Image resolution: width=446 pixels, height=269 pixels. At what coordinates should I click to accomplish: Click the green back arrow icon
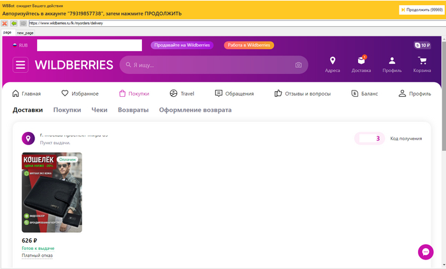pyautogui.click(x=14, y=24)
